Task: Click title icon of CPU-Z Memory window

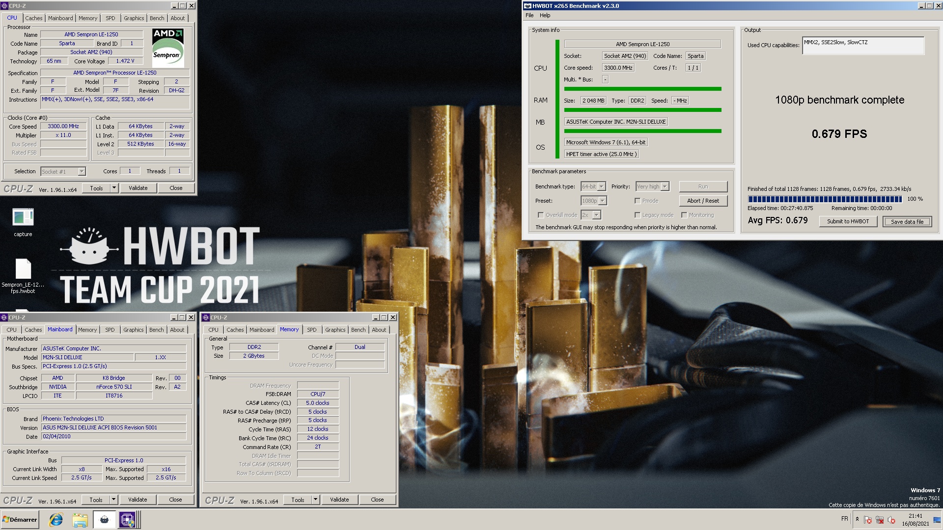Action: 206,318
